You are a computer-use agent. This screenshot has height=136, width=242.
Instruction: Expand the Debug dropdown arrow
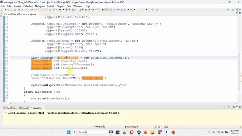pos(57,9)
